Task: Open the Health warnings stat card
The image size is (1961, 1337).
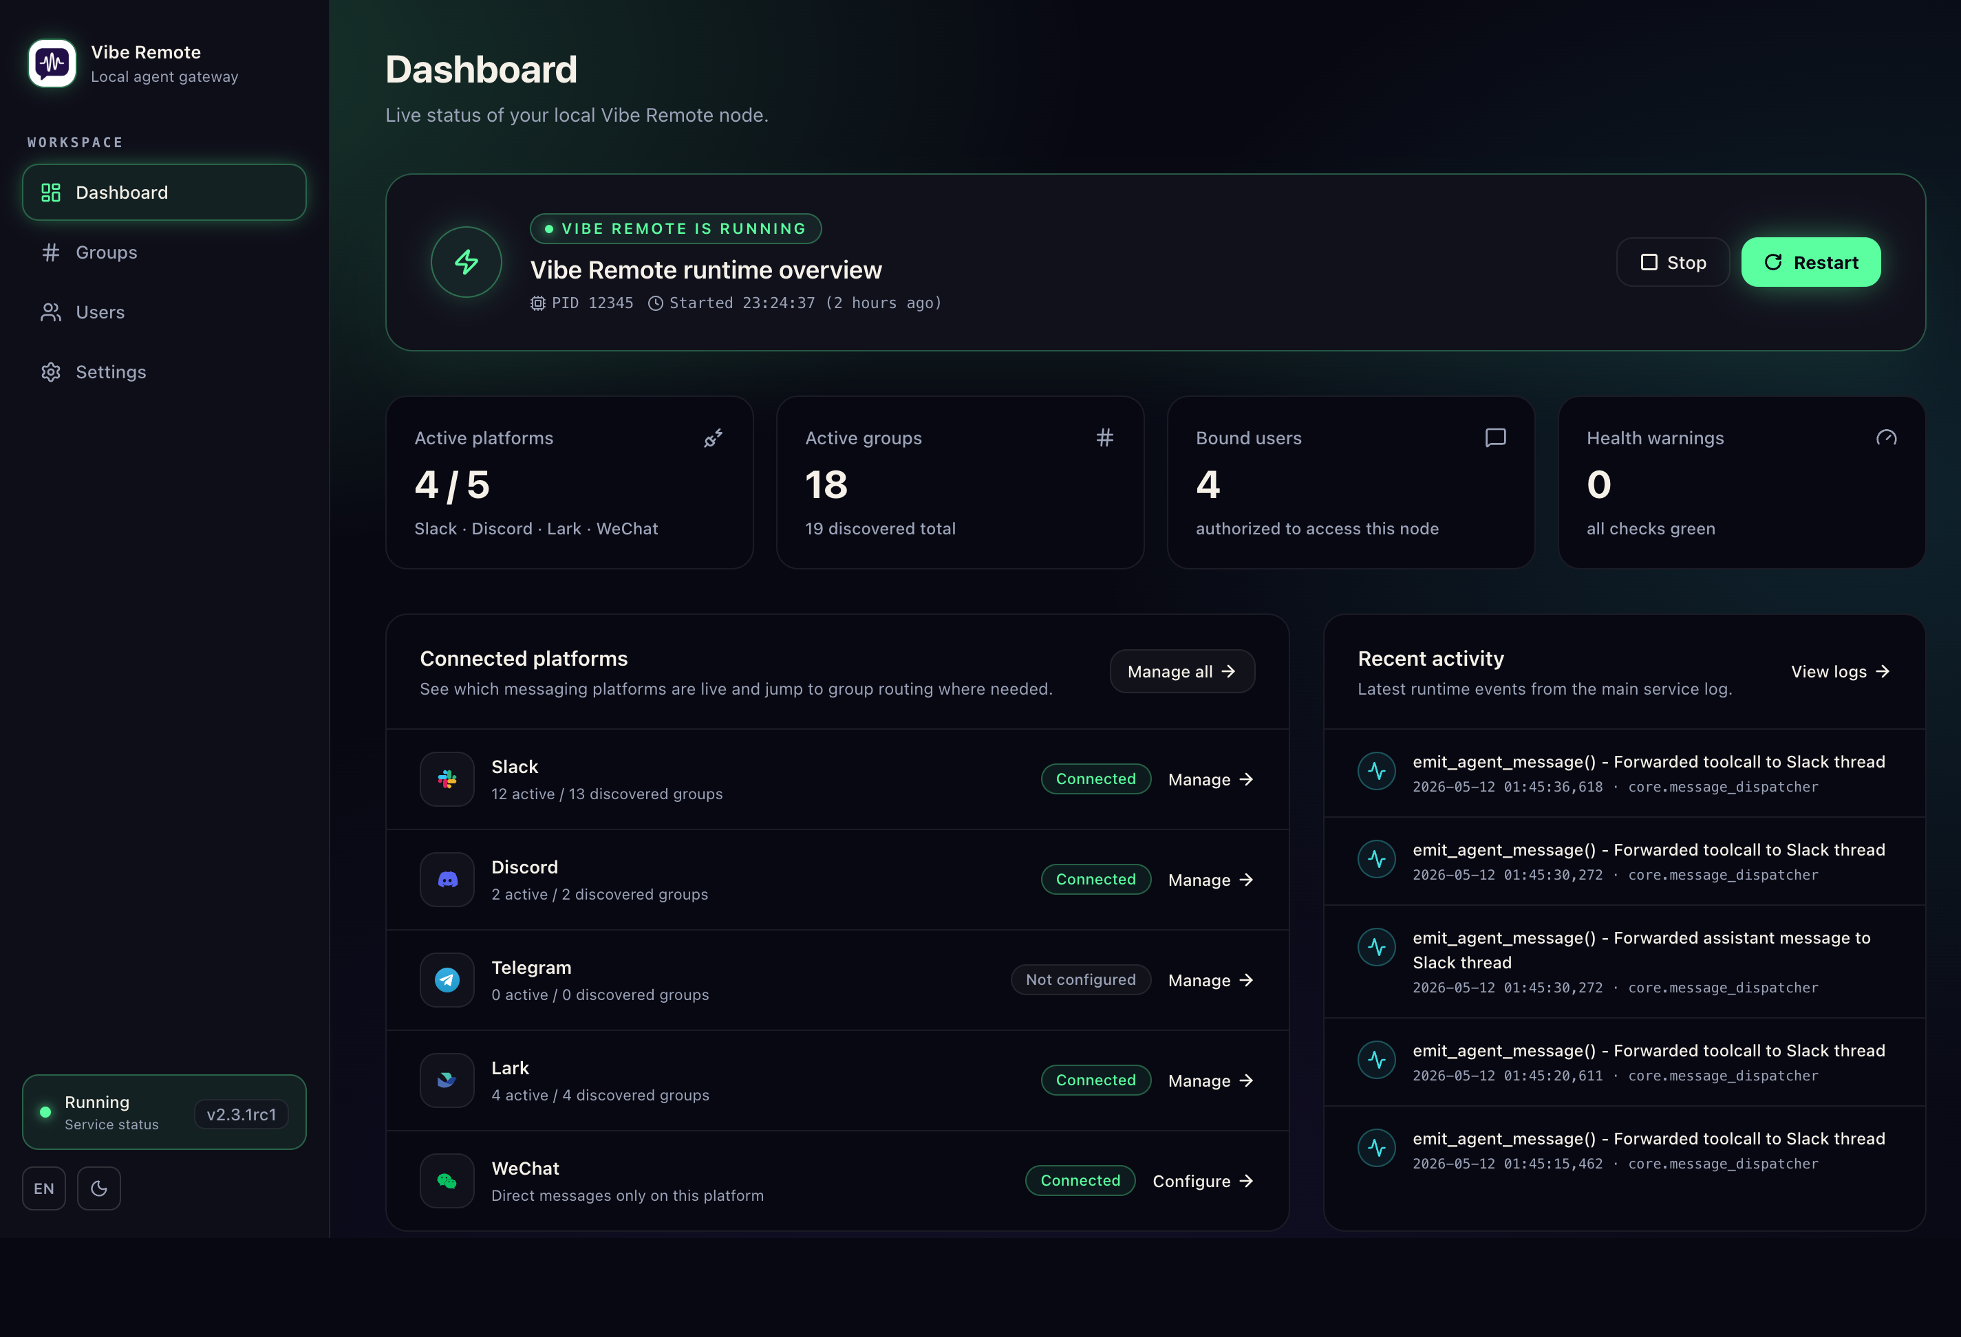Action: (1742, 483)
